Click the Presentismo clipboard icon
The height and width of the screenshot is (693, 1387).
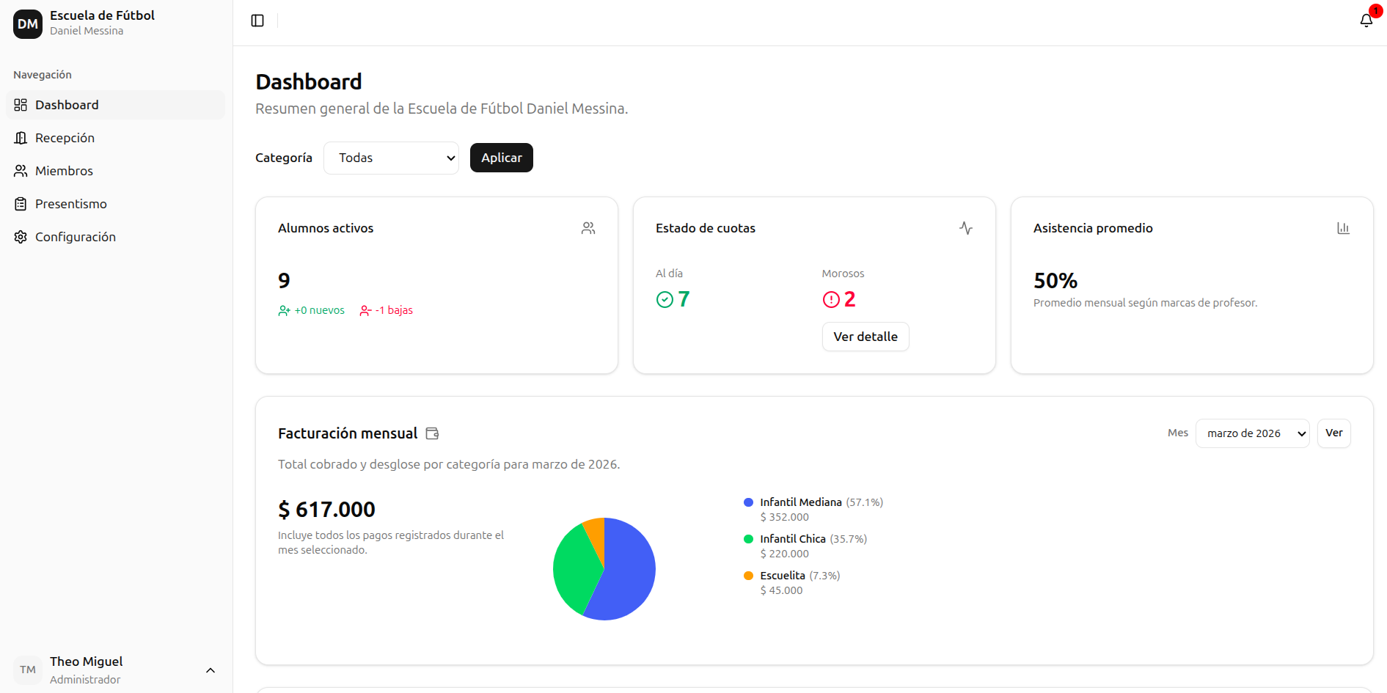click(21, 203)
